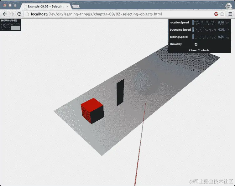Click the bouncingSpeed value field 0.03
The image size is (235, 186).
[223, 30]
